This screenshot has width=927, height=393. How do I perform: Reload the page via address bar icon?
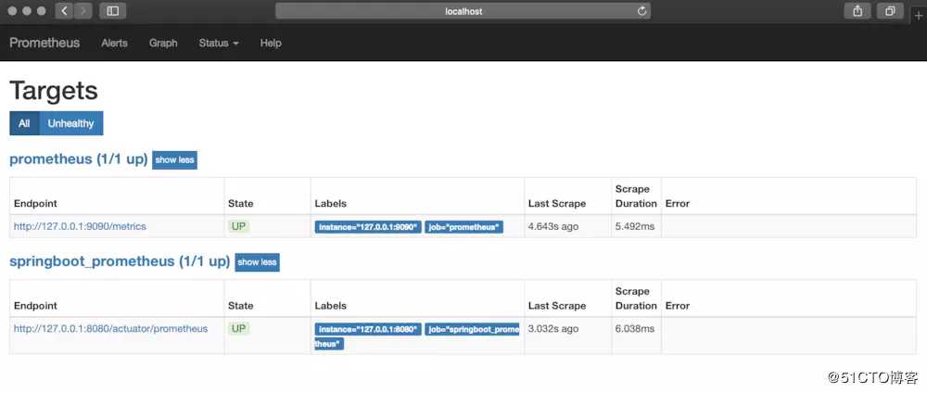click(x=642, y=11)
